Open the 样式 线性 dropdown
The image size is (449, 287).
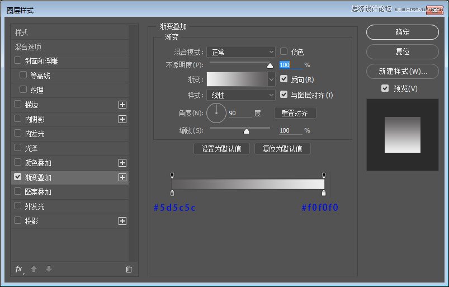(241, 95)
